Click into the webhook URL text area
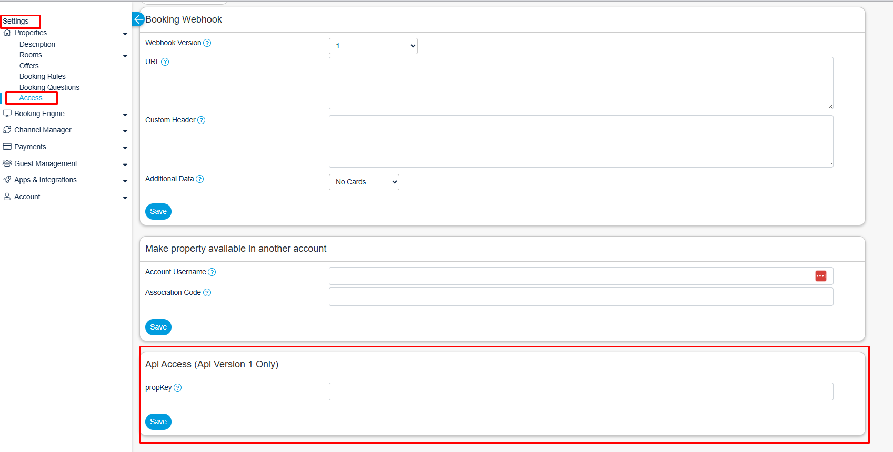 (x=580, y=83)
